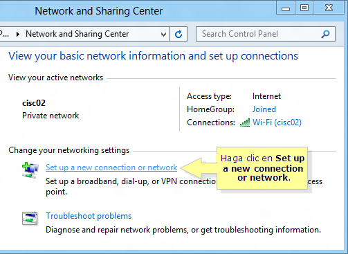Screen dimensions: 348x254
Task: Open the Joined HomeGroup link
Action: tap(264, 109)
